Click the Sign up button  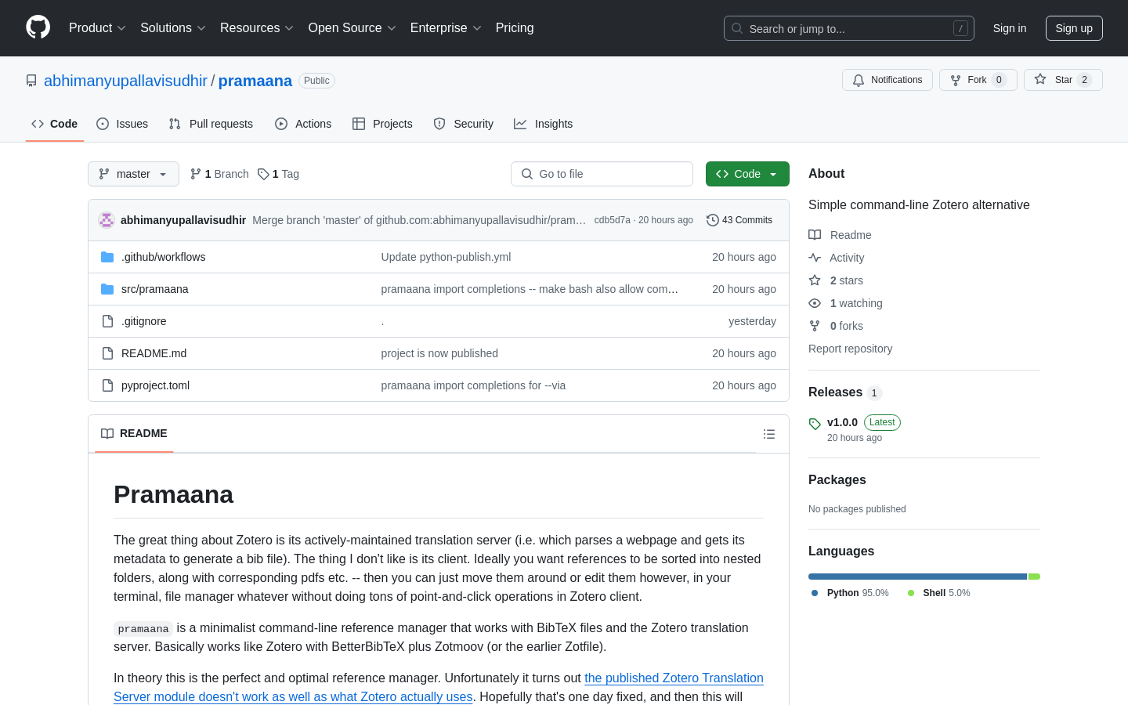click(x=1074, y=28)
